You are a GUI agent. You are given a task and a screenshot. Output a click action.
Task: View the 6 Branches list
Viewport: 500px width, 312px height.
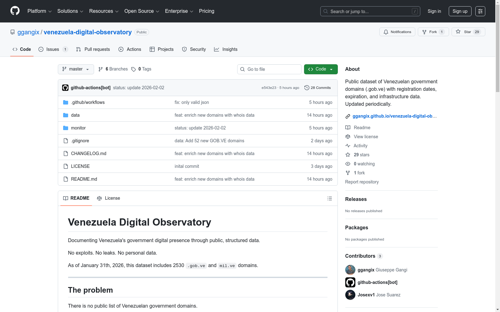coord(113,69)
